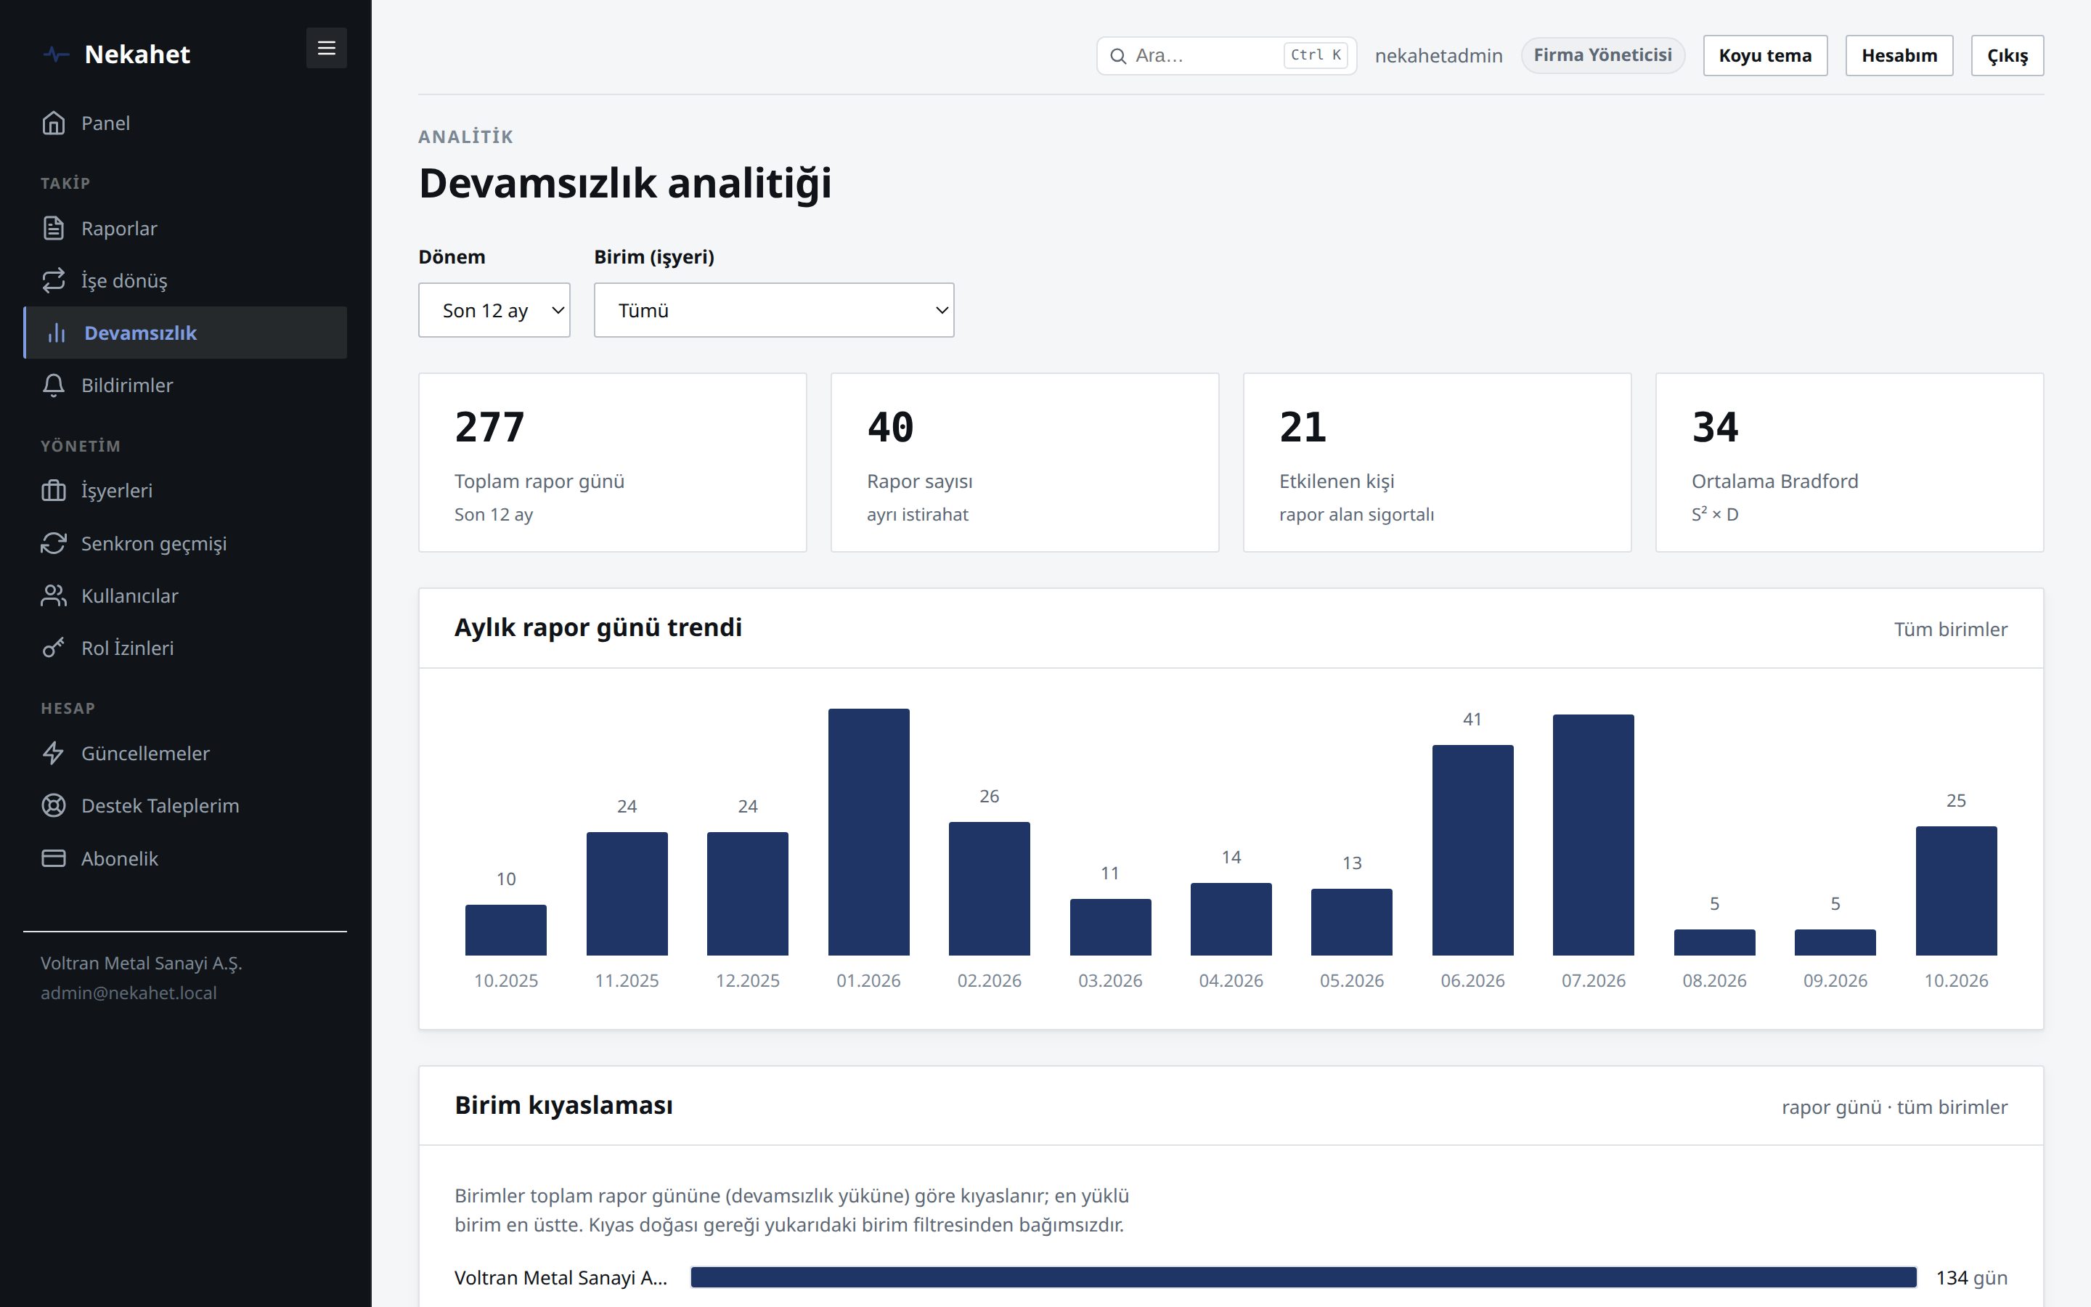This screenshot has height=1307, width=2091.
Task: Click the Raporlar document icon
Action: coord(54,228)
